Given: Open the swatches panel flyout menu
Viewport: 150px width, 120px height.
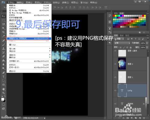Looking at the screenshot, I should click(x=148, y=13).
